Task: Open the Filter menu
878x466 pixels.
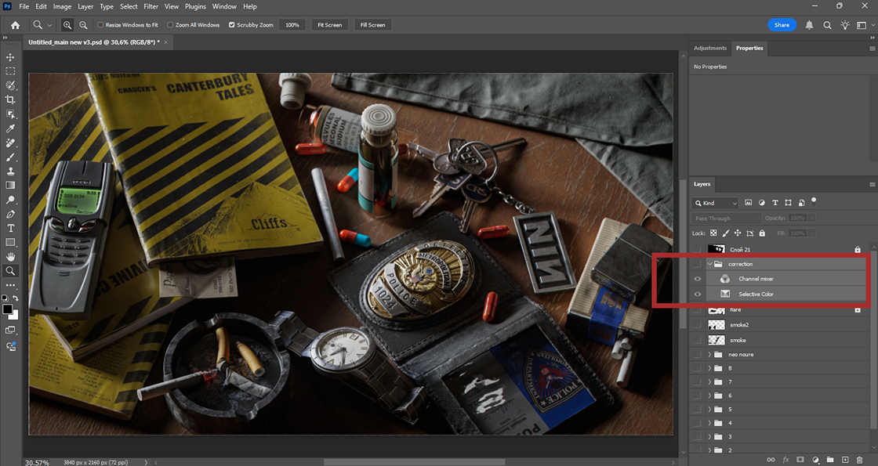Action: coord(151,6)
